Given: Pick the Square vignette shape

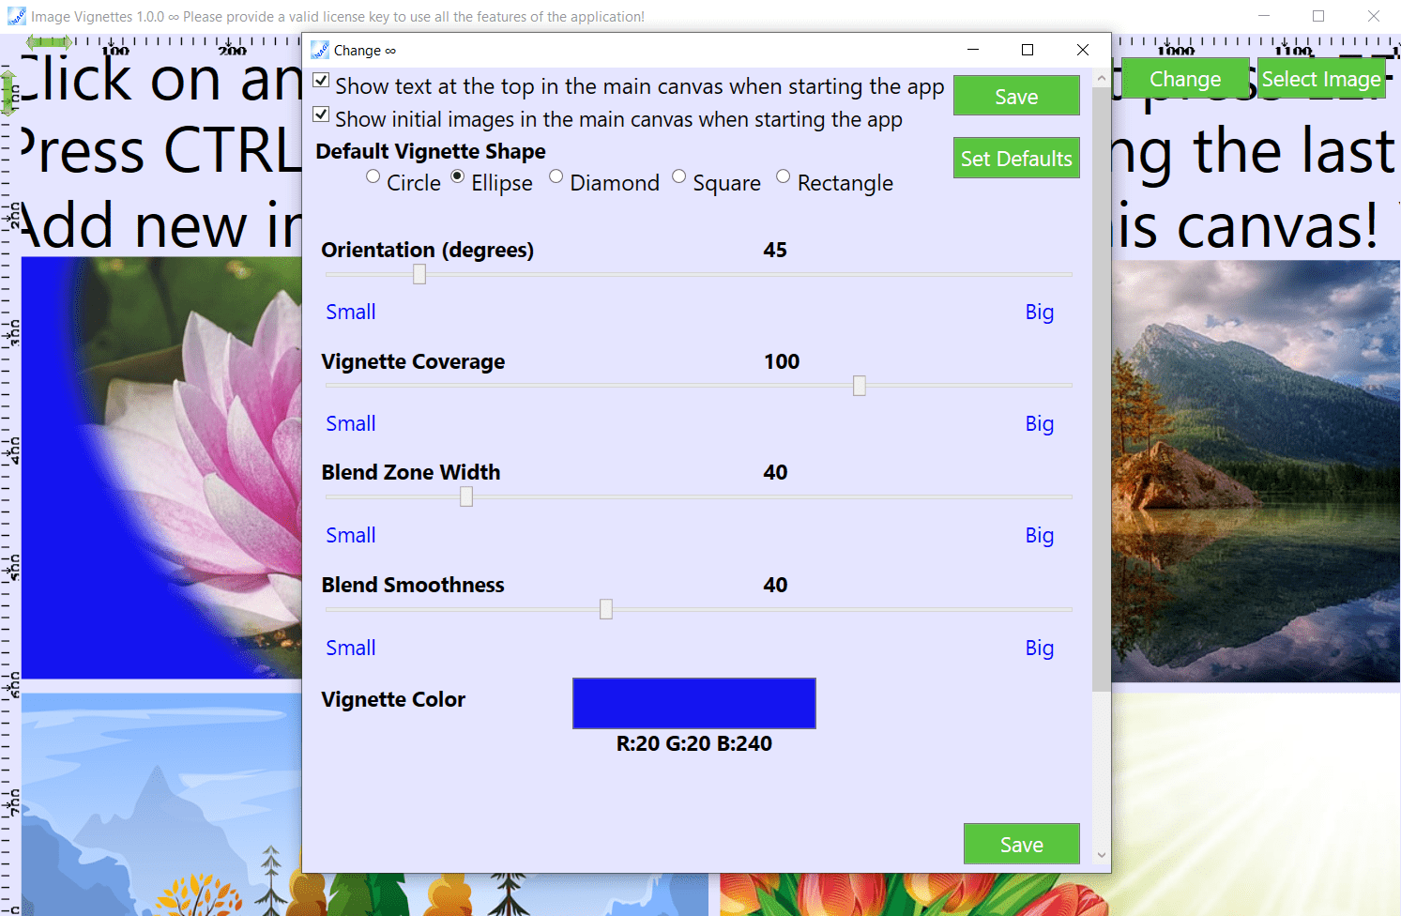Looking at the screenshot, I should [679, 176].
